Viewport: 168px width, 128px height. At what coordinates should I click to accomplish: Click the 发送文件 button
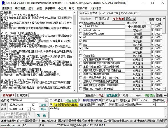[91, 95]
